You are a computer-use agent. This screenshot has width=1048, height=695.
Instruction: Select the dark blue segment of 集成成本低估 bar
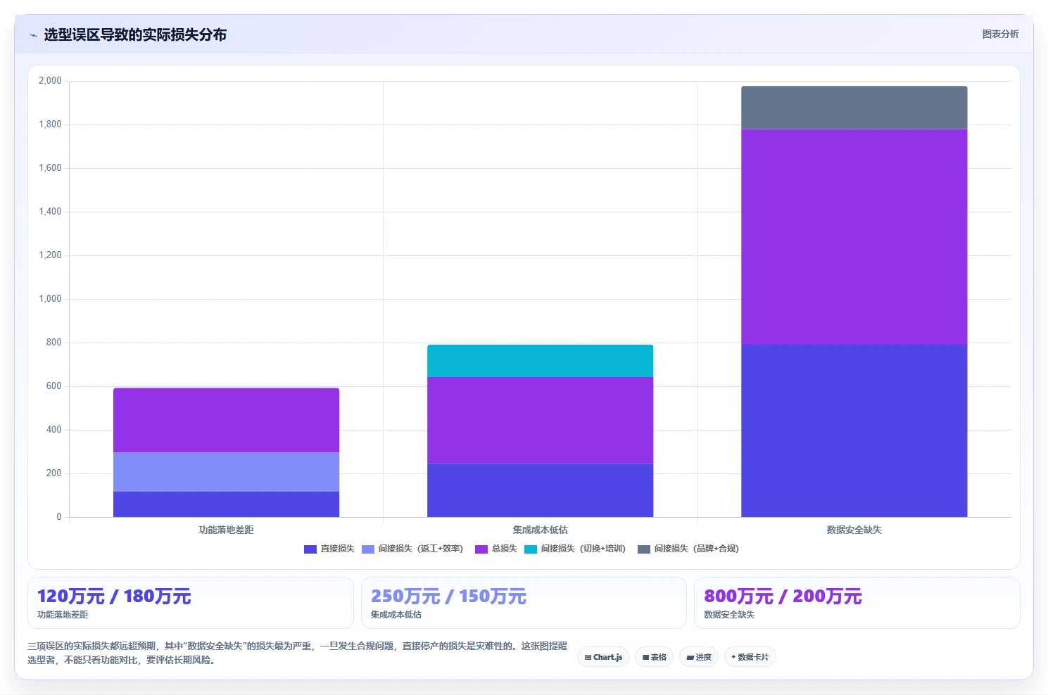coord(540,490)
